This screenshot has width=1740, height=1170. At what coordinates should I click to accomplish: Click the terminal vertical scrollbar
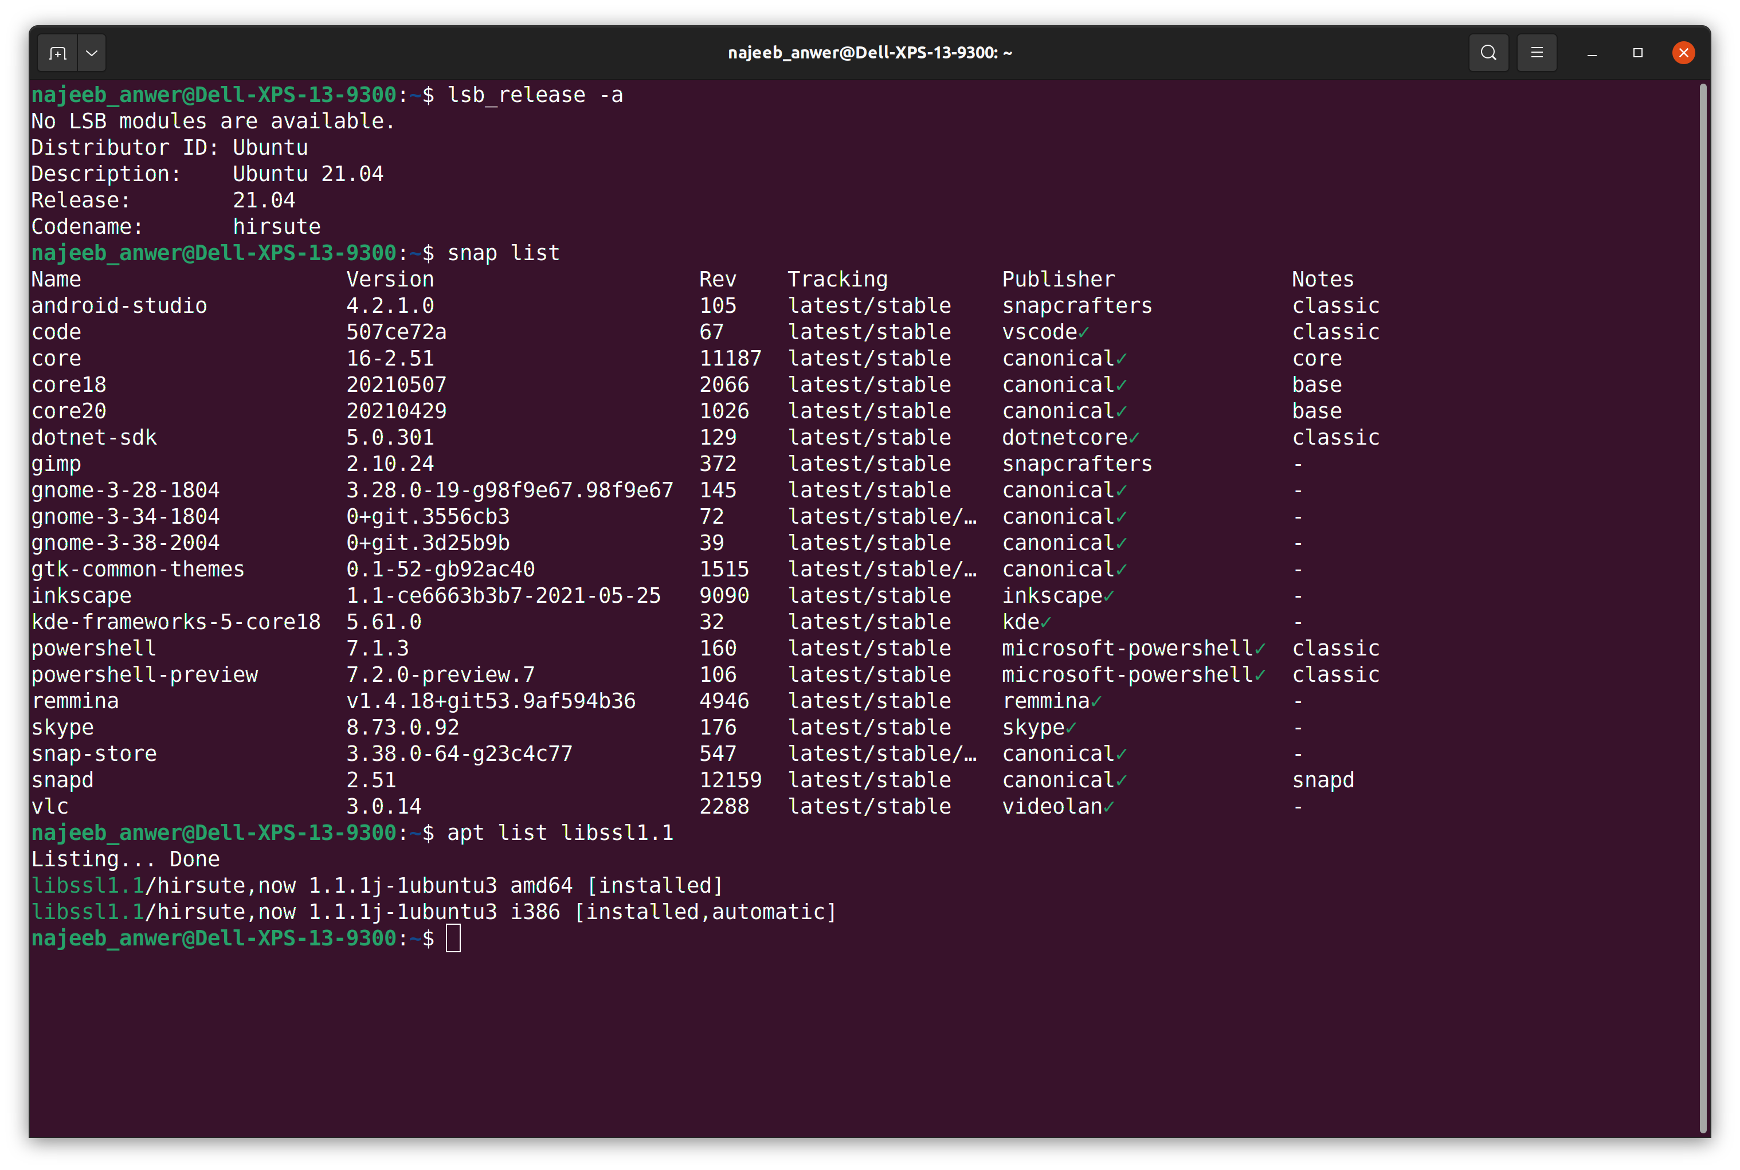pyautogui.click(x=1703, y=608)
